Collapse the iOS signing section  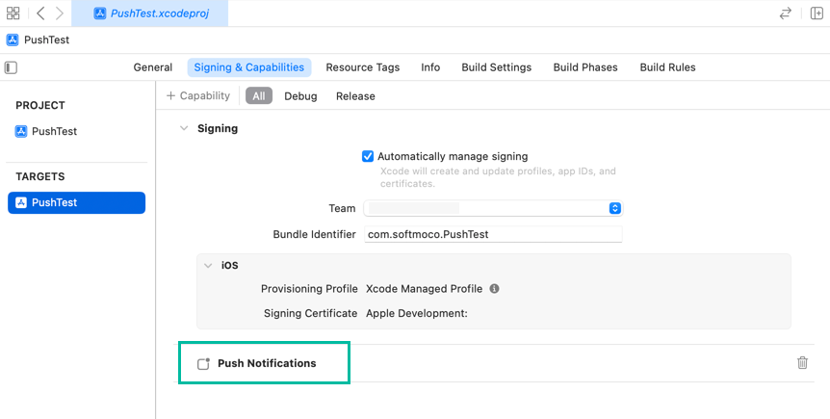click(x=208, y=265)
